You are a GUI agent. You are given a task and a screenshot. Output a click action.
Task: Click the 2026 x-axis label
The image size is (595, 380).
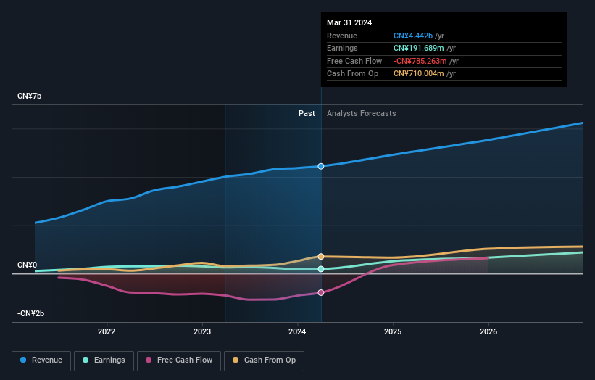488,332
